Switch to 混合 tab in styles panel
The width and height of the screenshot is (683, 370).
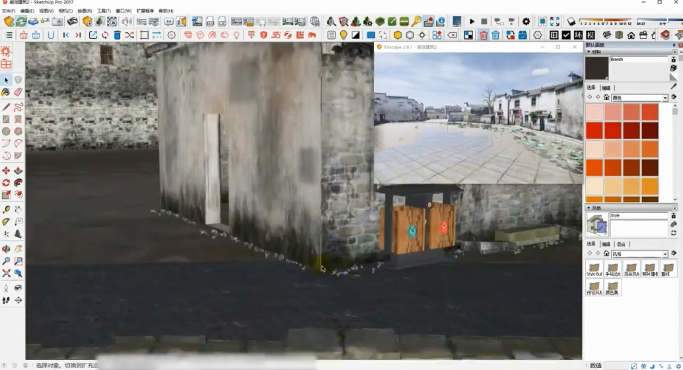[x=621, y=244]
